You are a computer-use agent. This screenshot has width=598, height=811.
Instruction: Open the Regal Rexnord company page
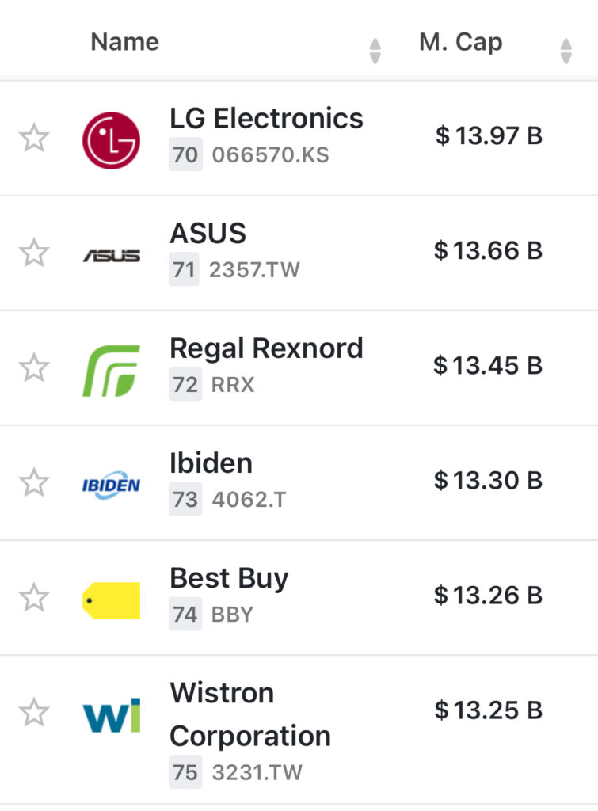tap(266, 348)
